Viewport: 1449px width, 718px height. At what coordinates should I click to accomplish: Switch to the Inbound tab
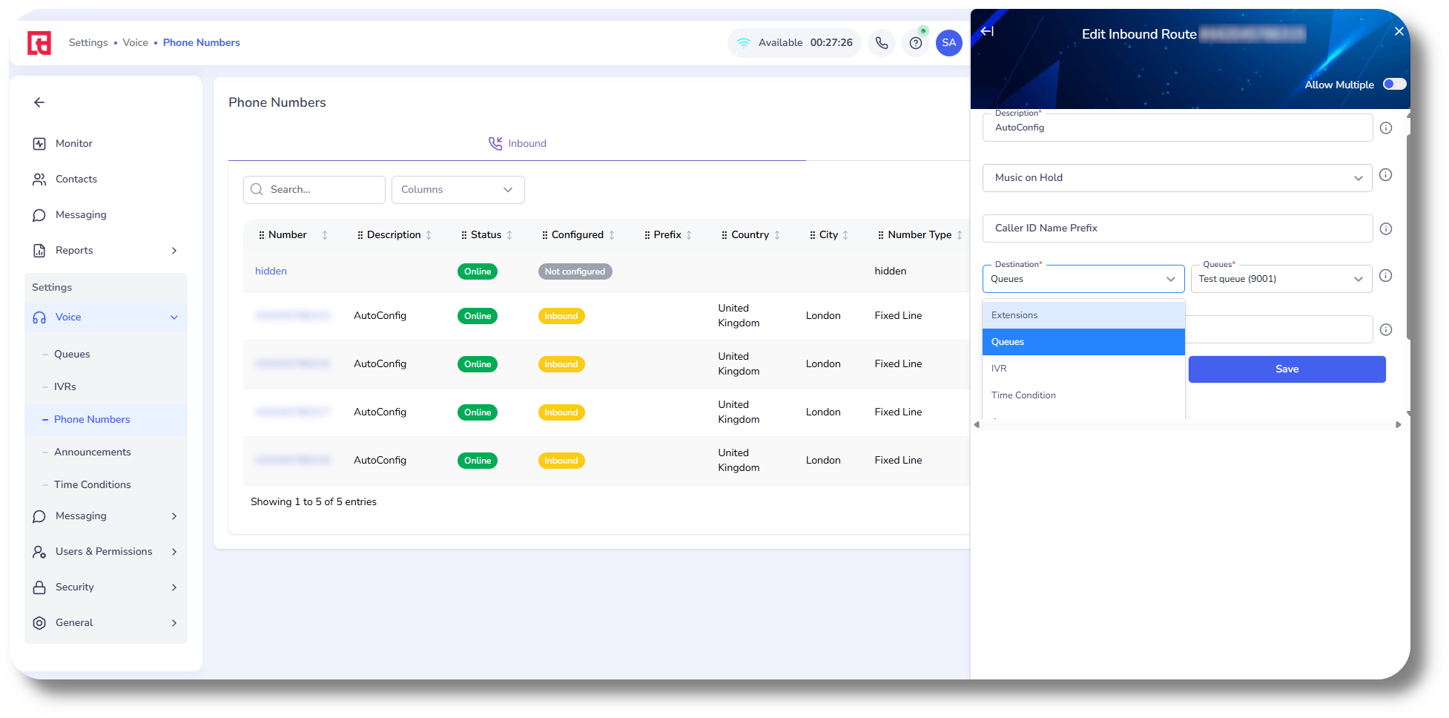click(517, 144)
